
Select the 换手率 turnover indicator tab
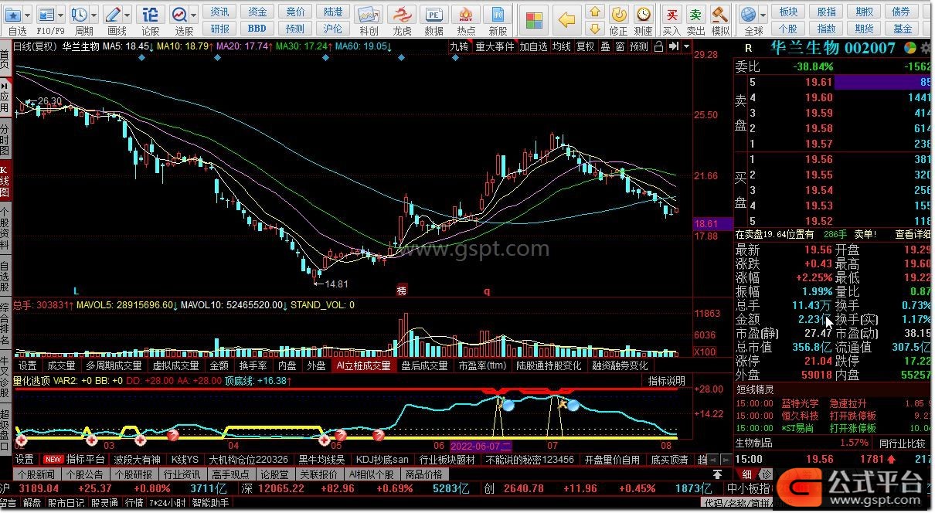point(253,365)
